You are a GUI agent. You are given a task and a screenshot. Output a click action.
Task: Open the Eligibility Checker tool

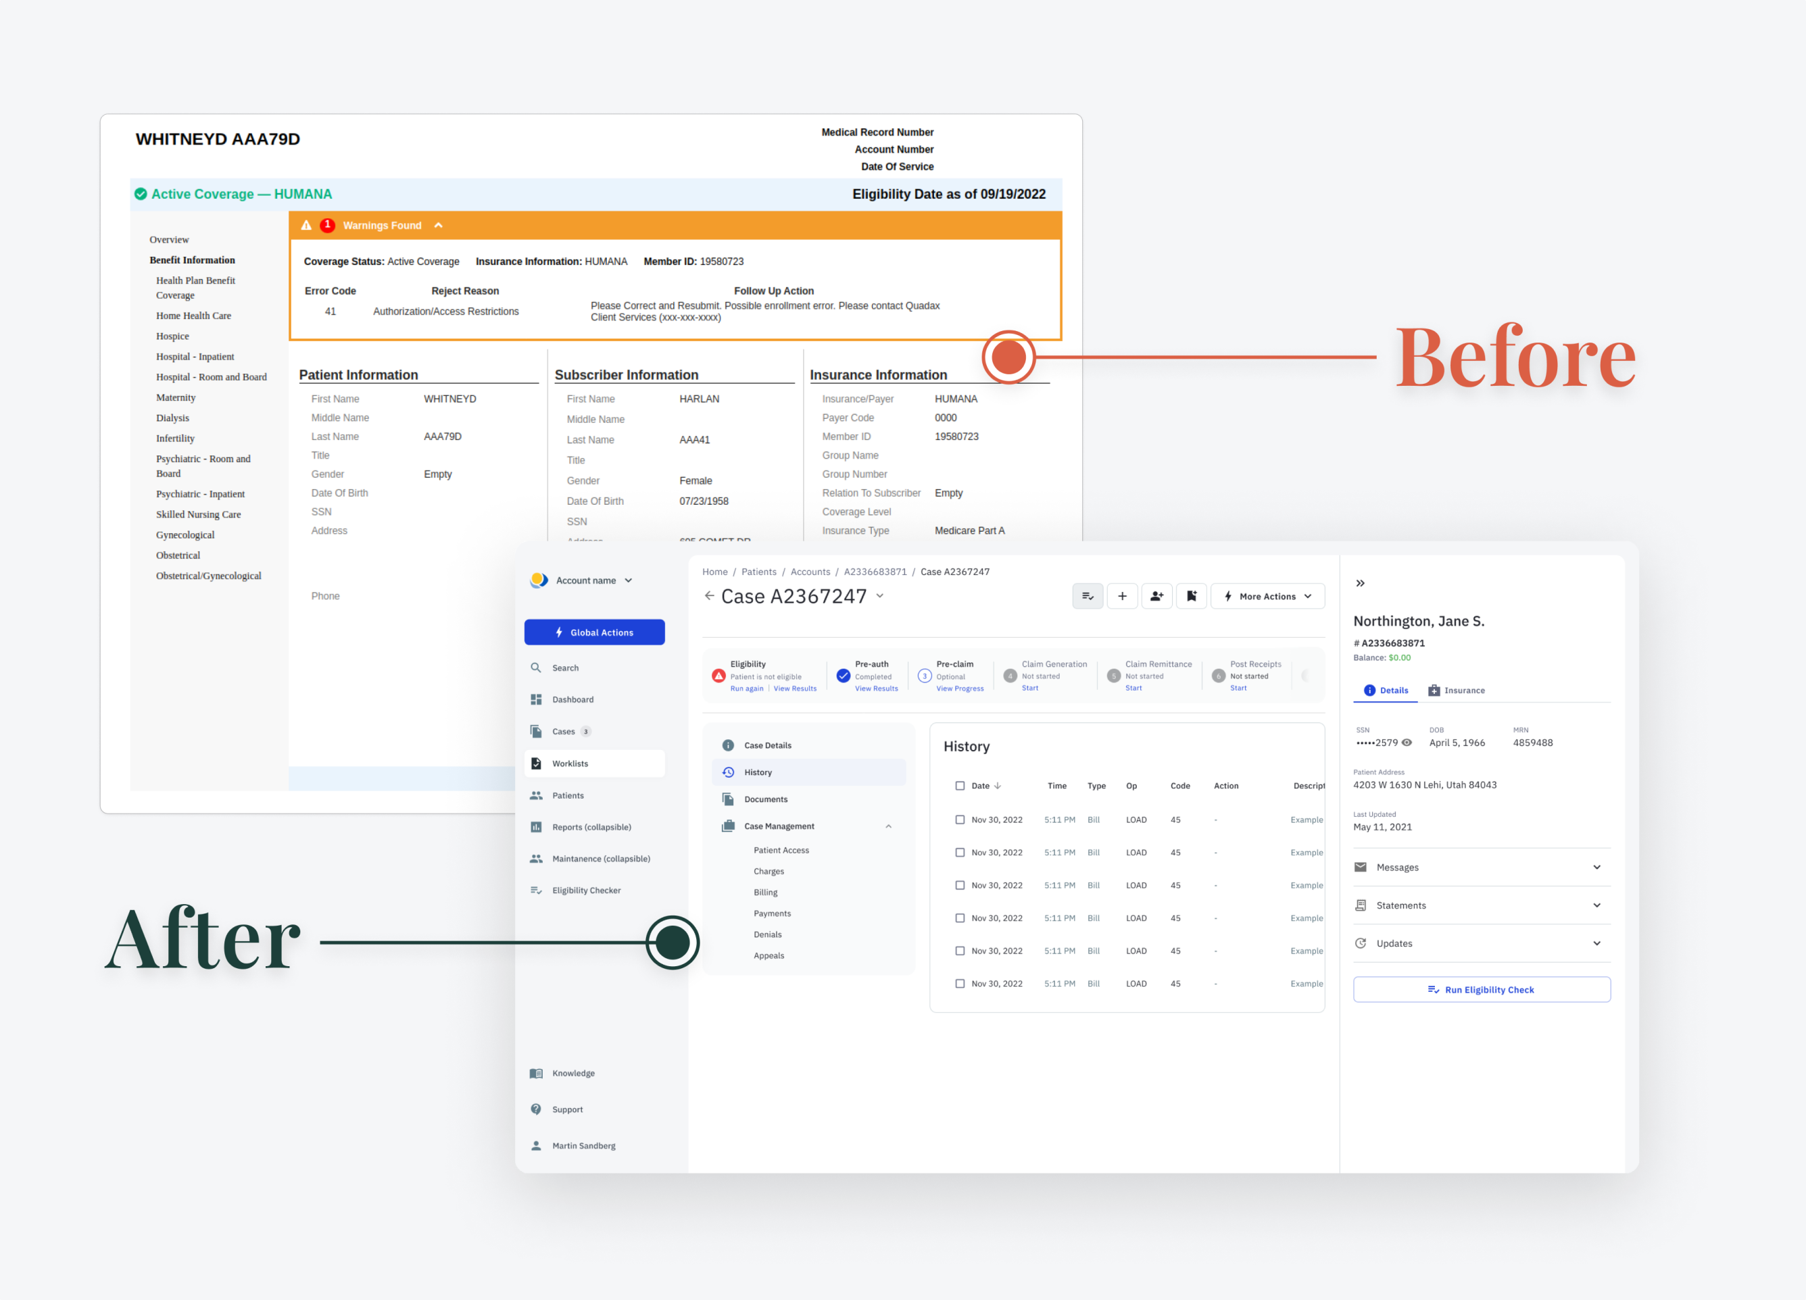click(586, 890)
